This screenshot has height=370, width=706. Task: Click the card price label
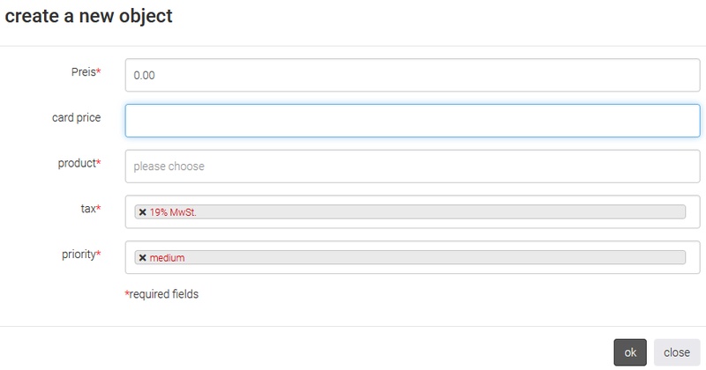click(76, 118)
